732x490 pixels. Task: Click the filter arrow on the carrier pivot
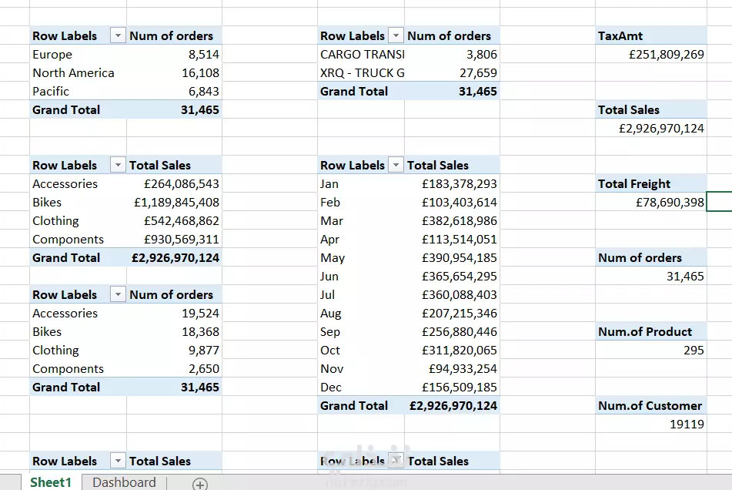point(396,35)
